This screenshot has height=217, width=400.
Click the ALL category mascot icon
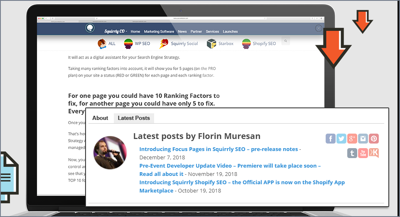[x=102, y=44]
